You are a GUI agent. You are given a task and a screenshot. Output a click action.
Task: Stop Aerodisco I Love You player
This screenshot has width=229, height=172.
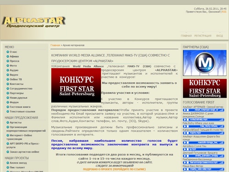click(188, 149)
